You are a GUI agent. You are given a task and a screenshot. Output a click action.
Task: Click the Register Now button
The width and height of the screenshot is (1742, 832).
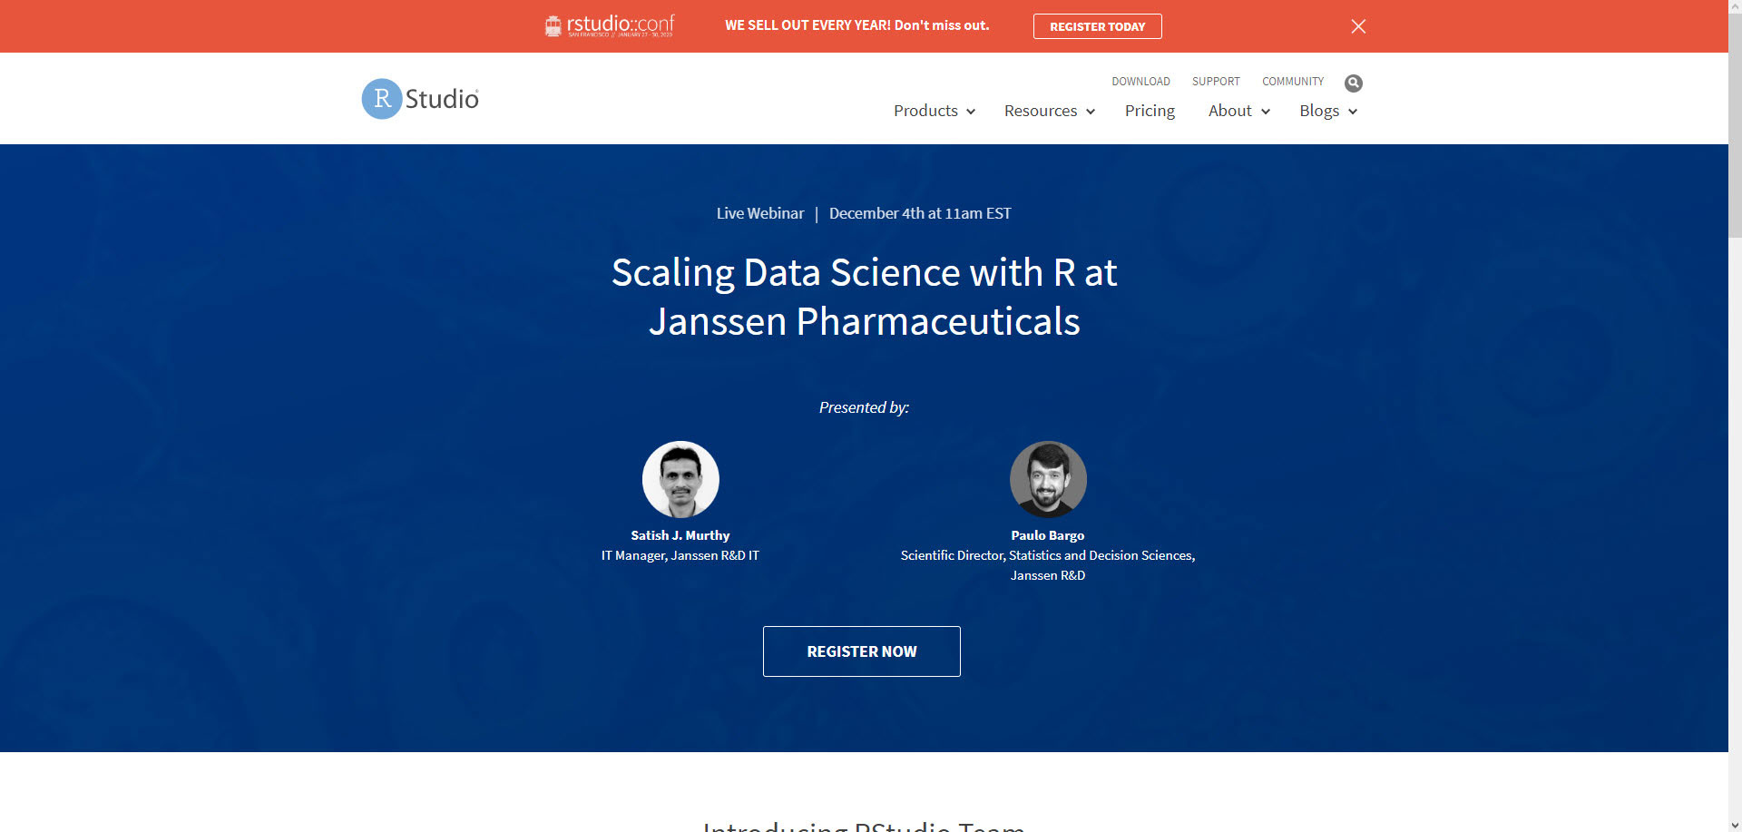coord(862,651)
